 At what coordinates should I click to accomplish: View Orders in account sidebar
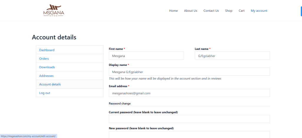pos(44,59)
